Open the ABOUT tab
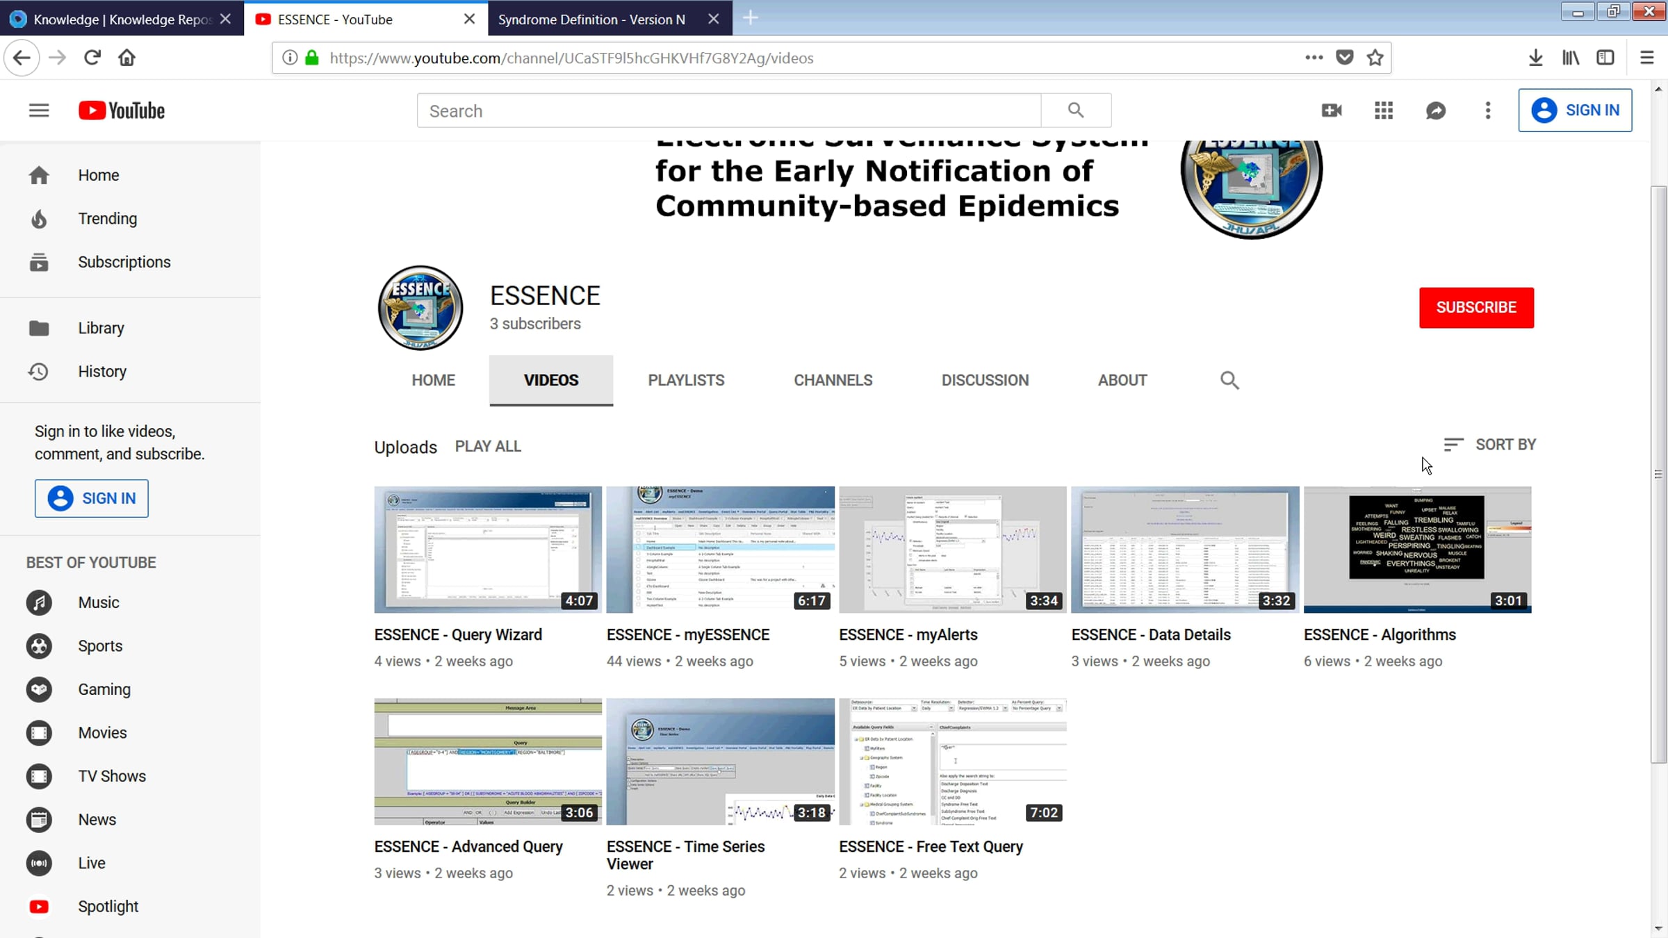Screen dimensions: 1668x938 coord(1122,380)
